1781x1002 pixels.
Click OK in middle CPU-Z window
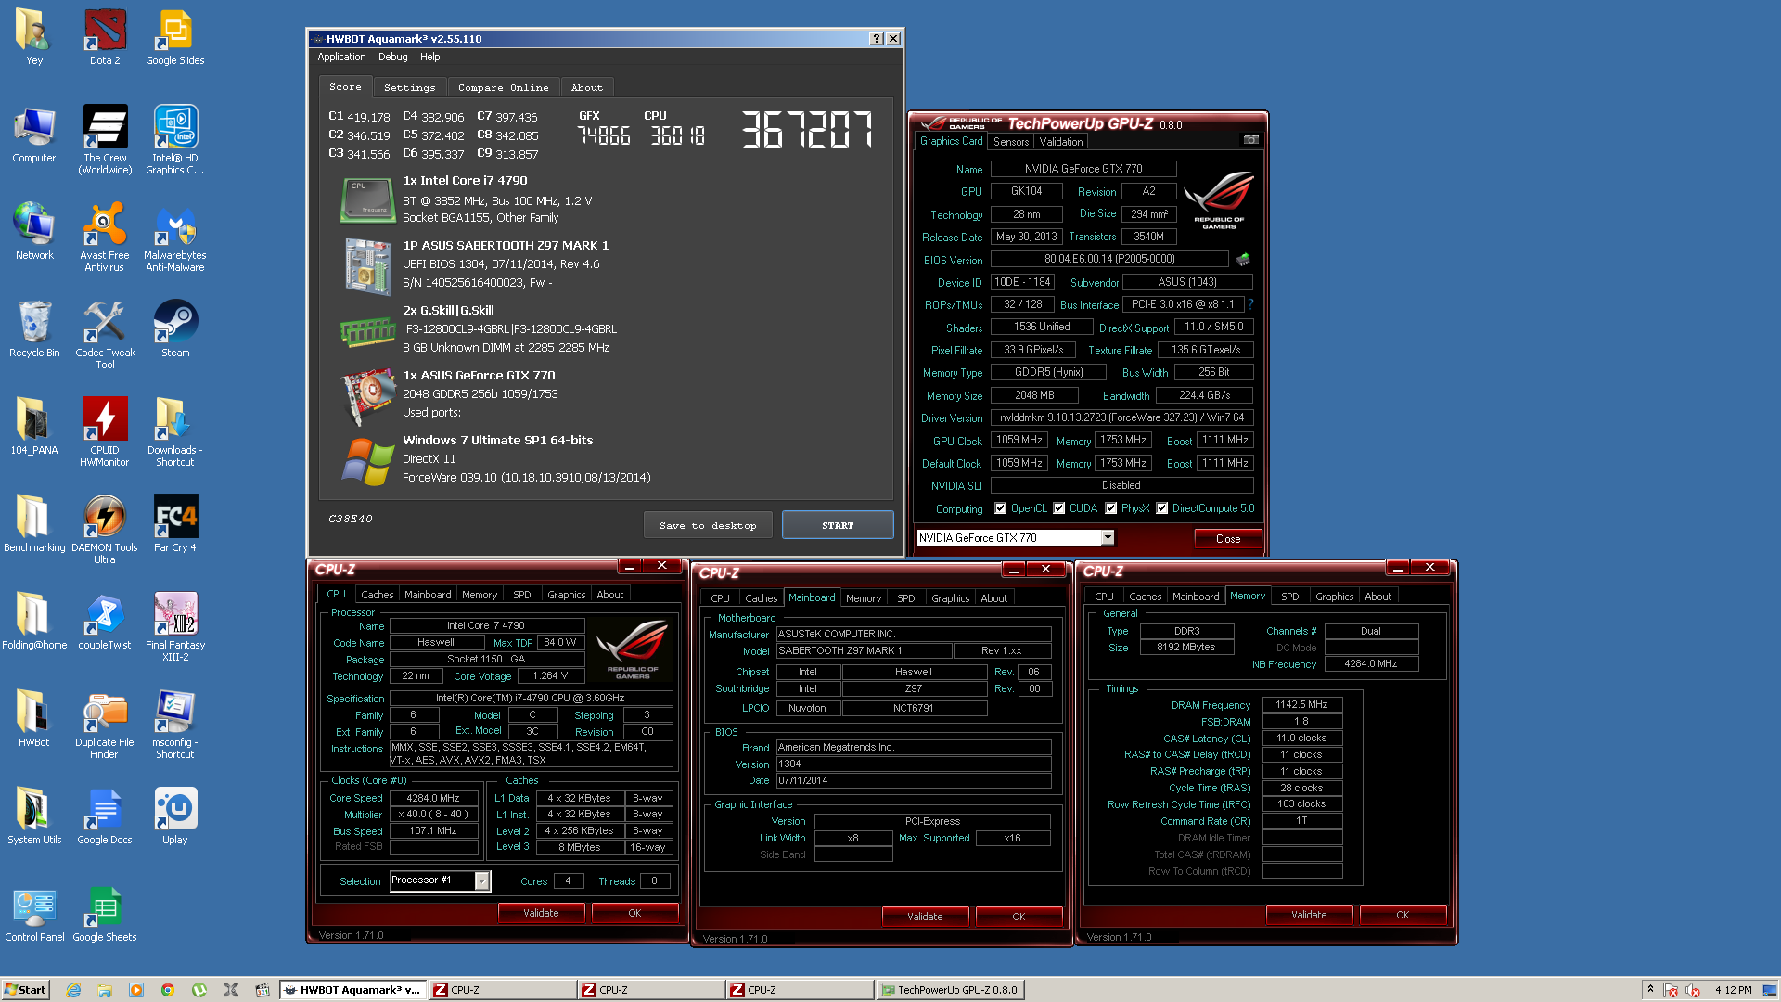pos(1019,917)
